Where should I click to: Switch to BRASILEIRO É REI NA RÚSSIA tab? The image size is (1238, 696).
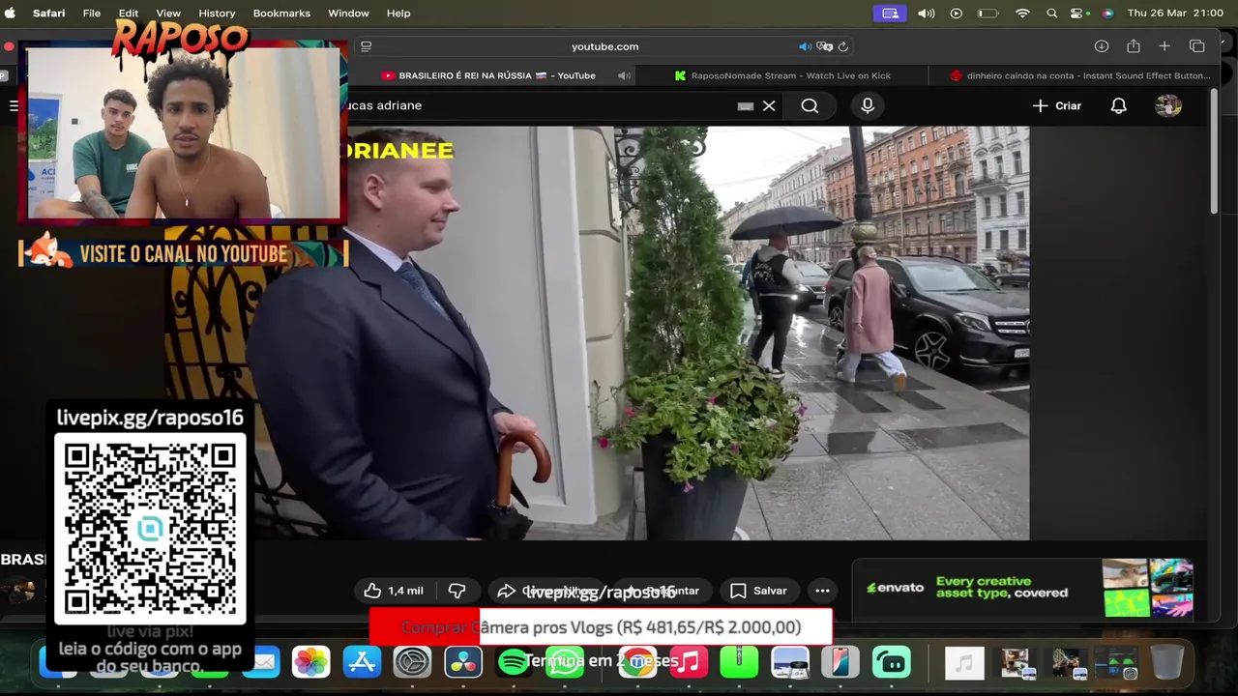[497, 75]
